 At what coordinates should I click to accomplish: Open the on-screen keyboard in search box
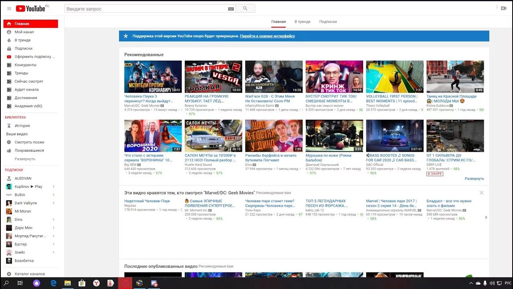[231, 8]
